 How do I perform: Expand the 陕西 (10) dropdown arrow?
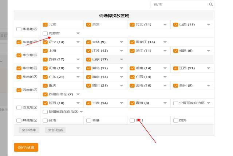[78, 103]
